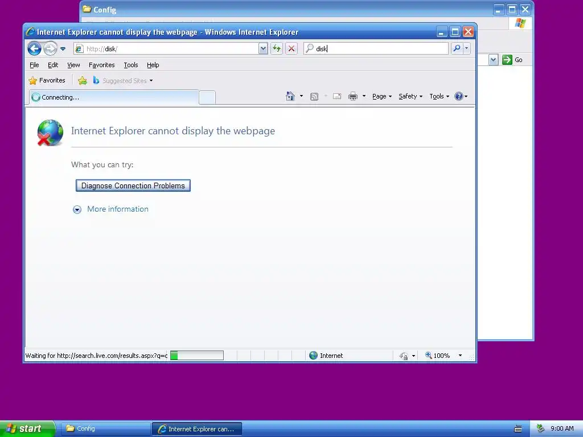
Task: Add to Favorites Bar star icon
Action: (x=83, y=80)
